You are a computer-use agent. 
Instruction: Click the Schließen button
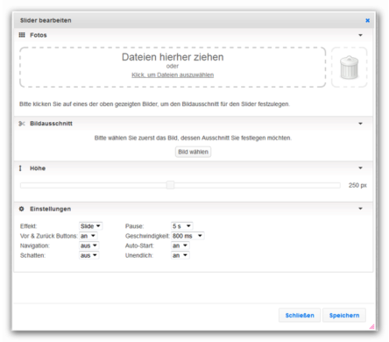pos(300,316)
